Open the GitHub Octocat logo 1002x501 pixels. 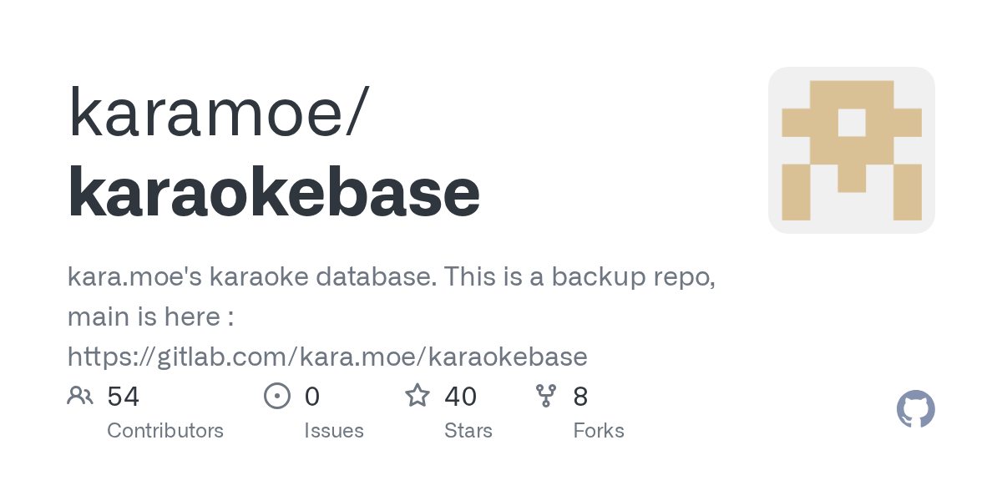(915, 409)
